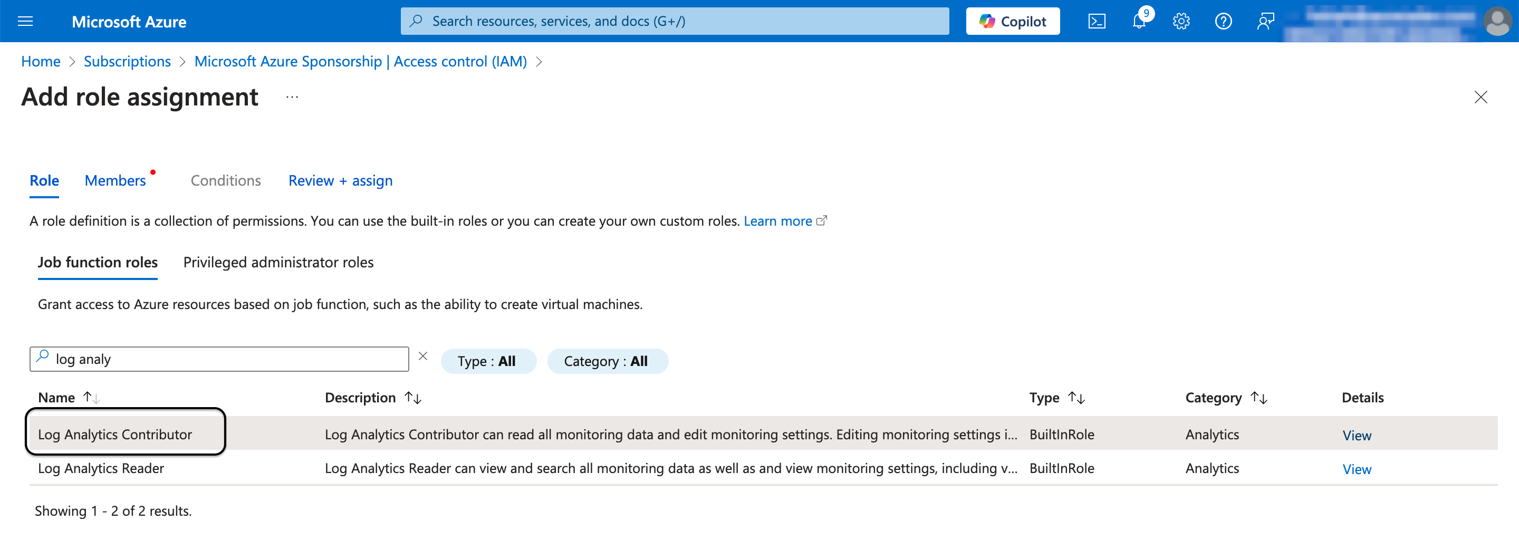
Task: Switch to the Role tab
Action: (44, 181)
